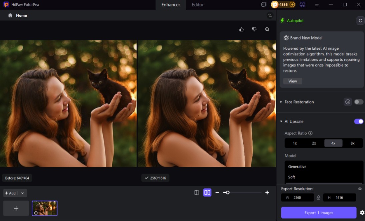Switch to the Editor tab
The width and height of the screenshot is (365, 221).
click(x=198, y=5)
